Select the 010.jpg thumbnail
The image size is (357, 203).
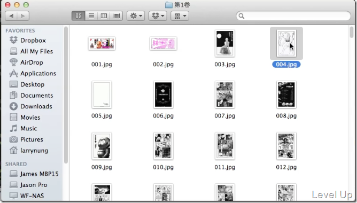163,146
